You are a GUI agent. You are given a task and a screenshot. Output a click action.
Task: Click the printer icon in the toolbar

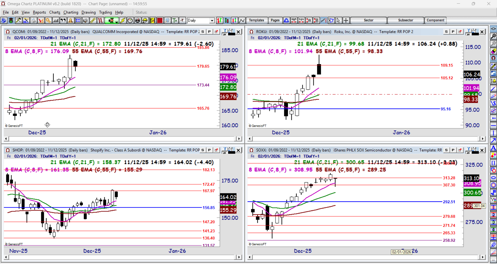pos(33,20)
